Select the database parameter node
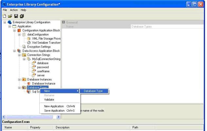This screenshot has height=131, width=207. (43, 63)
